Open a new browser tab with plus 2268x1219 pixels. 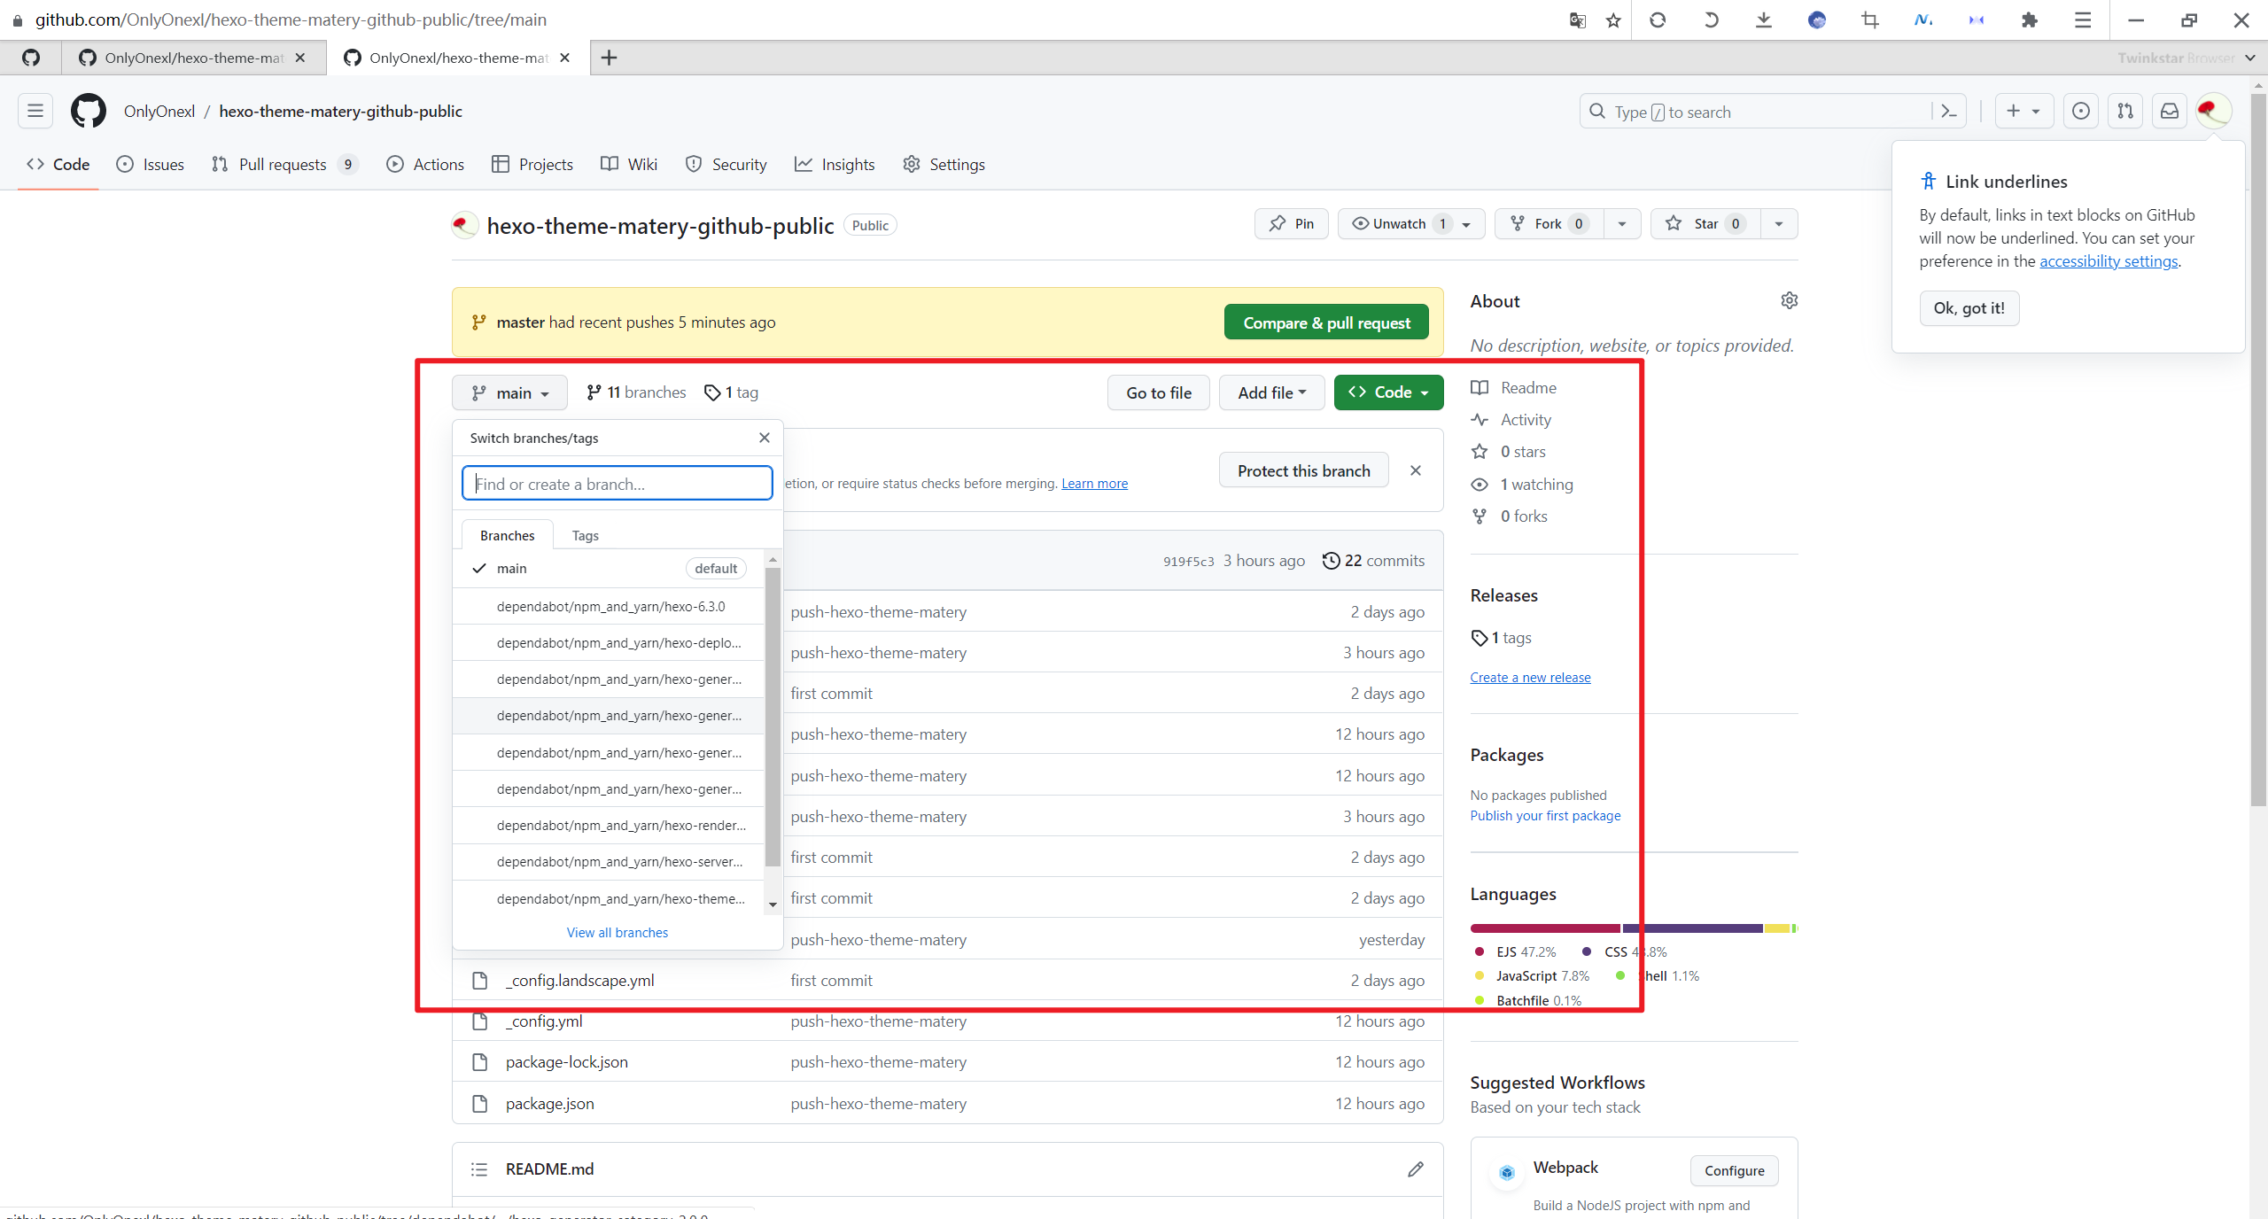[x=609, y=58]
